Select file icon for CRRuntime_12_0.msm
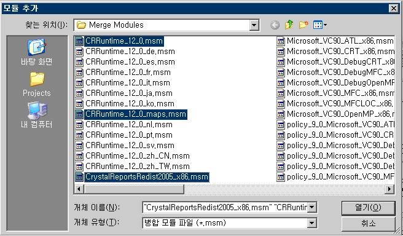Image resolution: width=403 pixels, height=236 pixels. (x=79, y=41)
